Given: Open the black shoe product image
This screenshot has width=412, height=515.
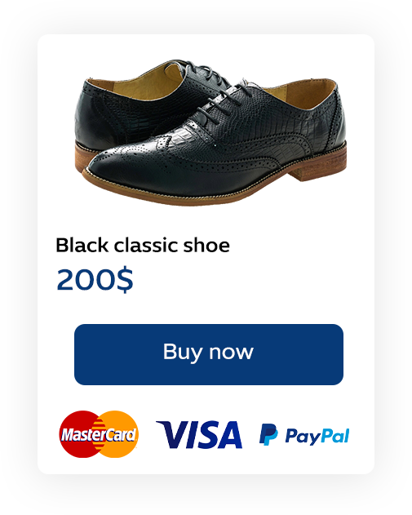Looking at the screenshot, I should click(210, 132).
